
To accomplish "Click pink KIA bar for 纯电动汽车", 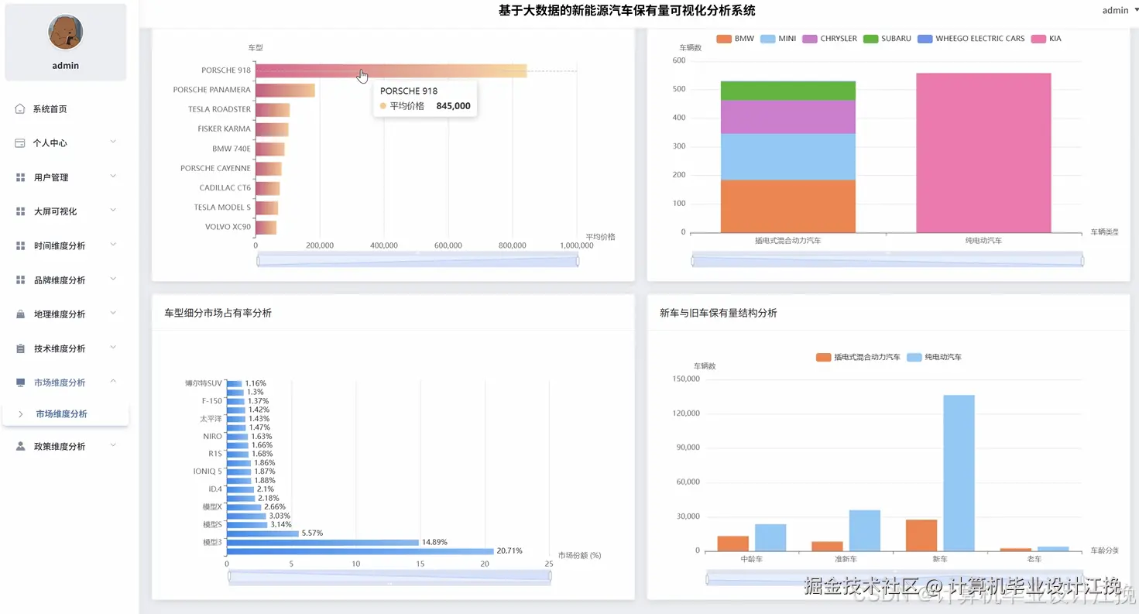I will 983,153.
